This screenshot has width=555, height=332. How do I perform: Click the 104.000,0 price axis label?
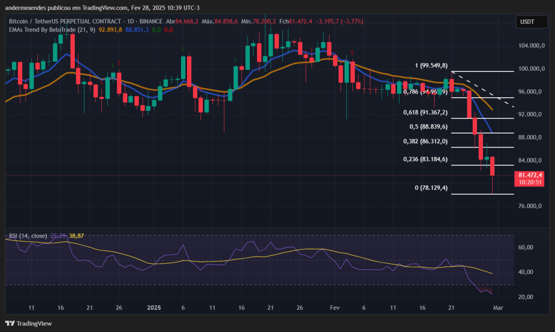click(x=531, y=45)
